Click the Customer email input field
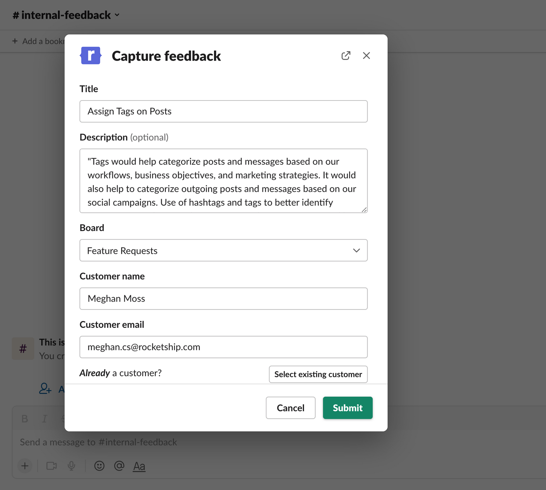This screenshot has height=490, width=546. 223,347
